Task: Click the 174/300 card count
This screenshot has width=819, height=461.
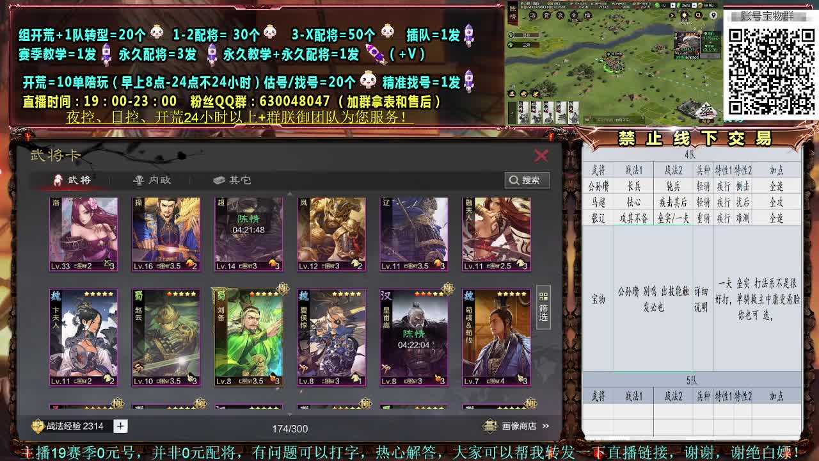Action: (290, 428)
